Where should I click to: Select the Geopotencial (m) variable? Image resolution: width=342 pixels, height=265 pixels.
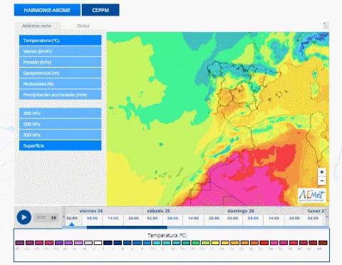pos(61,73)
